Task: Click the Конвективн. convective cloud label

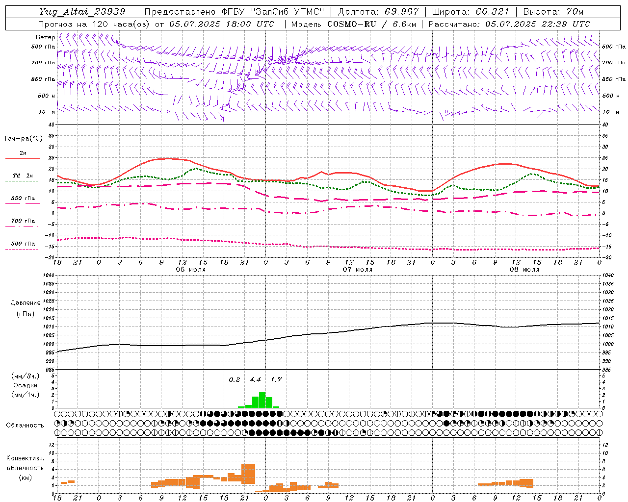Action: pos(25,458)
